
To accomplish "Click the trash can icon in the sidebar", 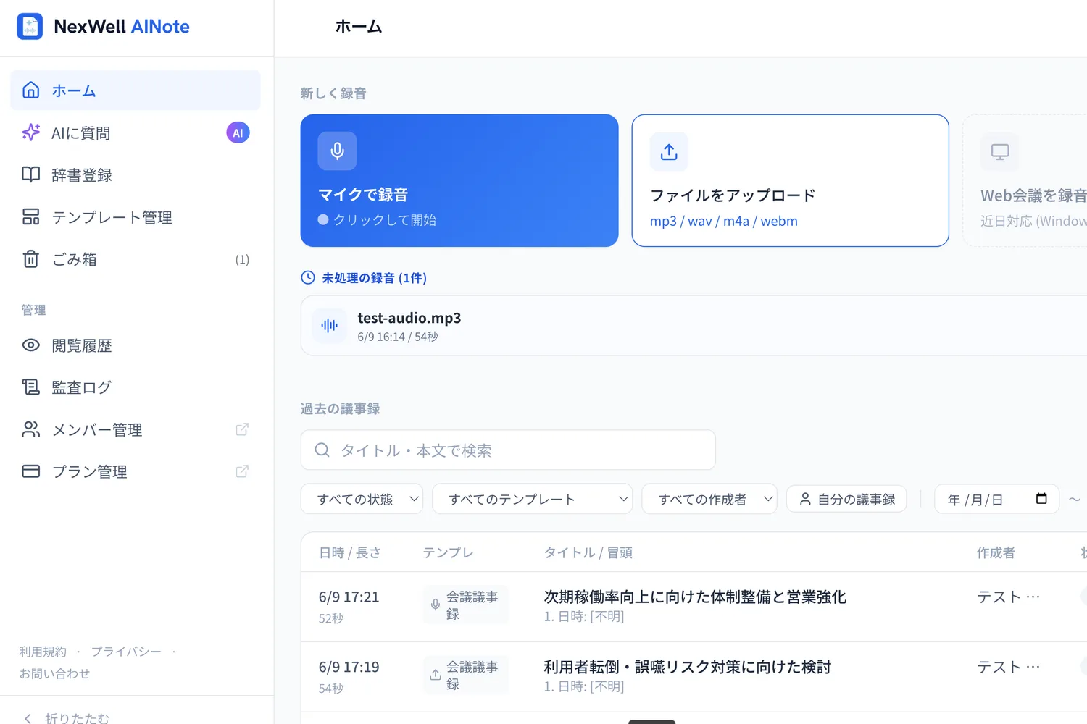I will point(30,258).
